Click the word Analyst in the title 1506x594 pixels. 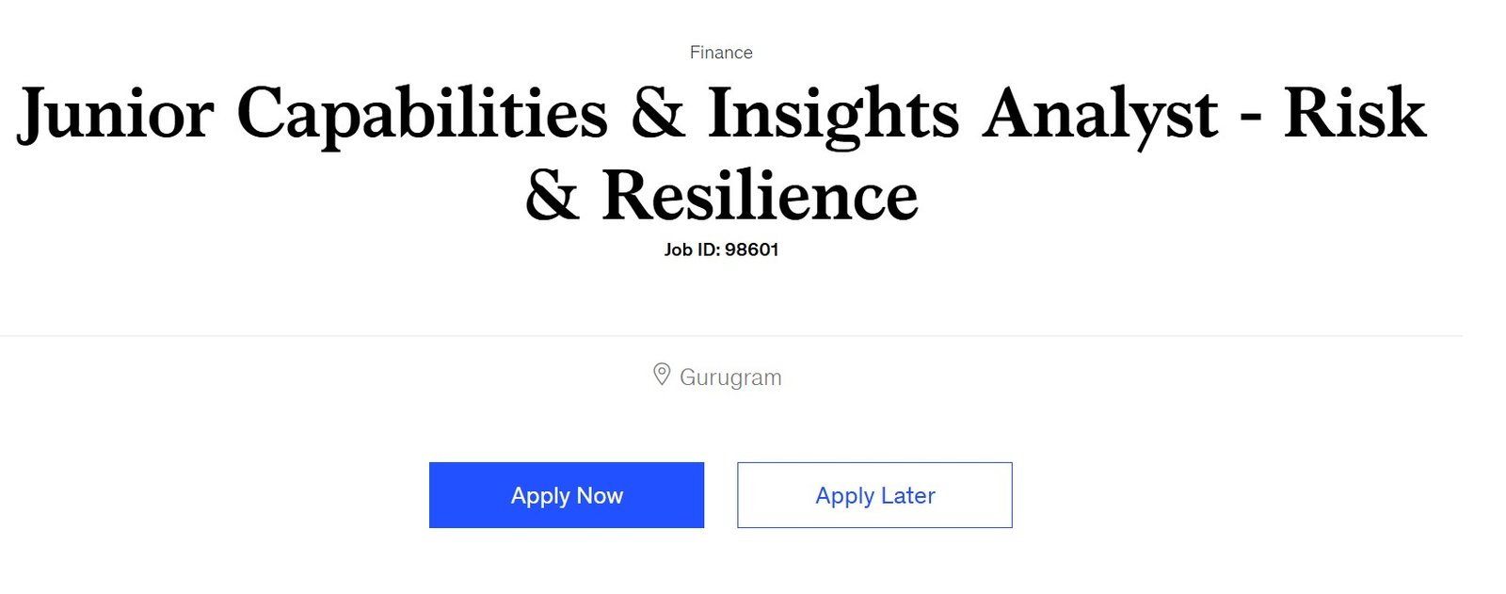(1100, 115)
